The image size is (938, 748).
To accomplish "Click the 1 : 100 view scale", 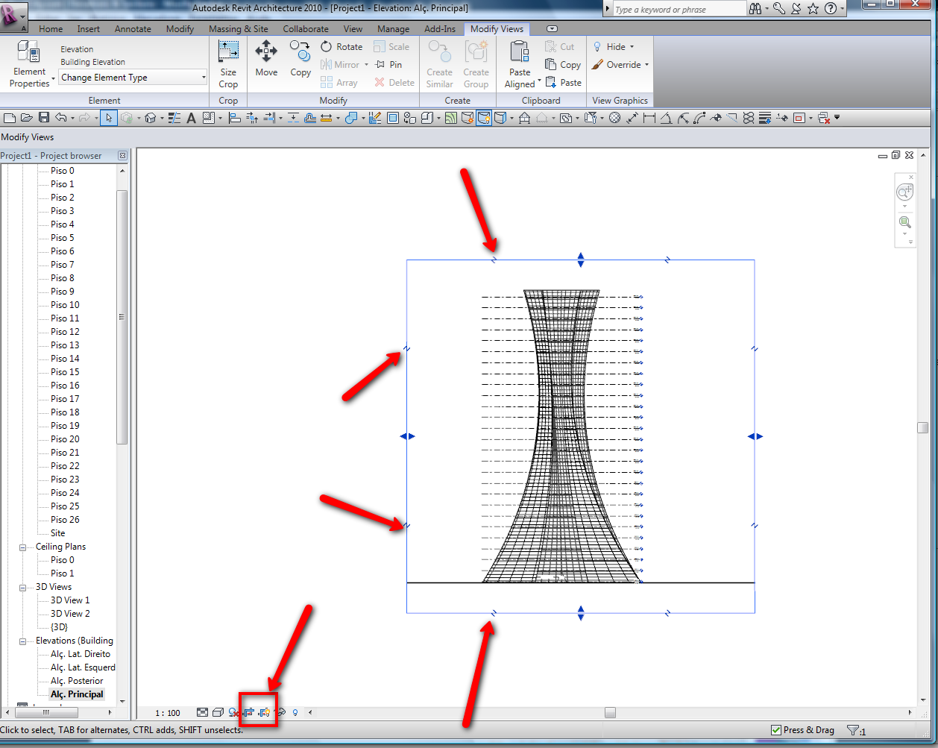I will click(169, 713).
